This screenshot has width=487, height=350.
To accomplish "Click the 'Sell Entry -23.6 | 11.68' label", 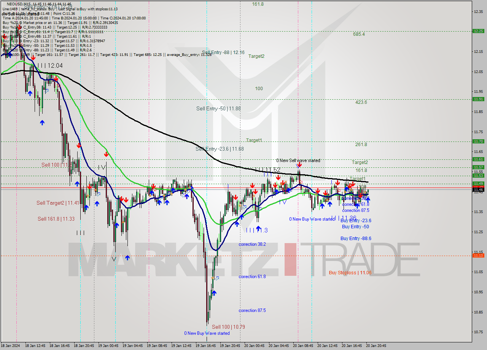I will (220, 149).
